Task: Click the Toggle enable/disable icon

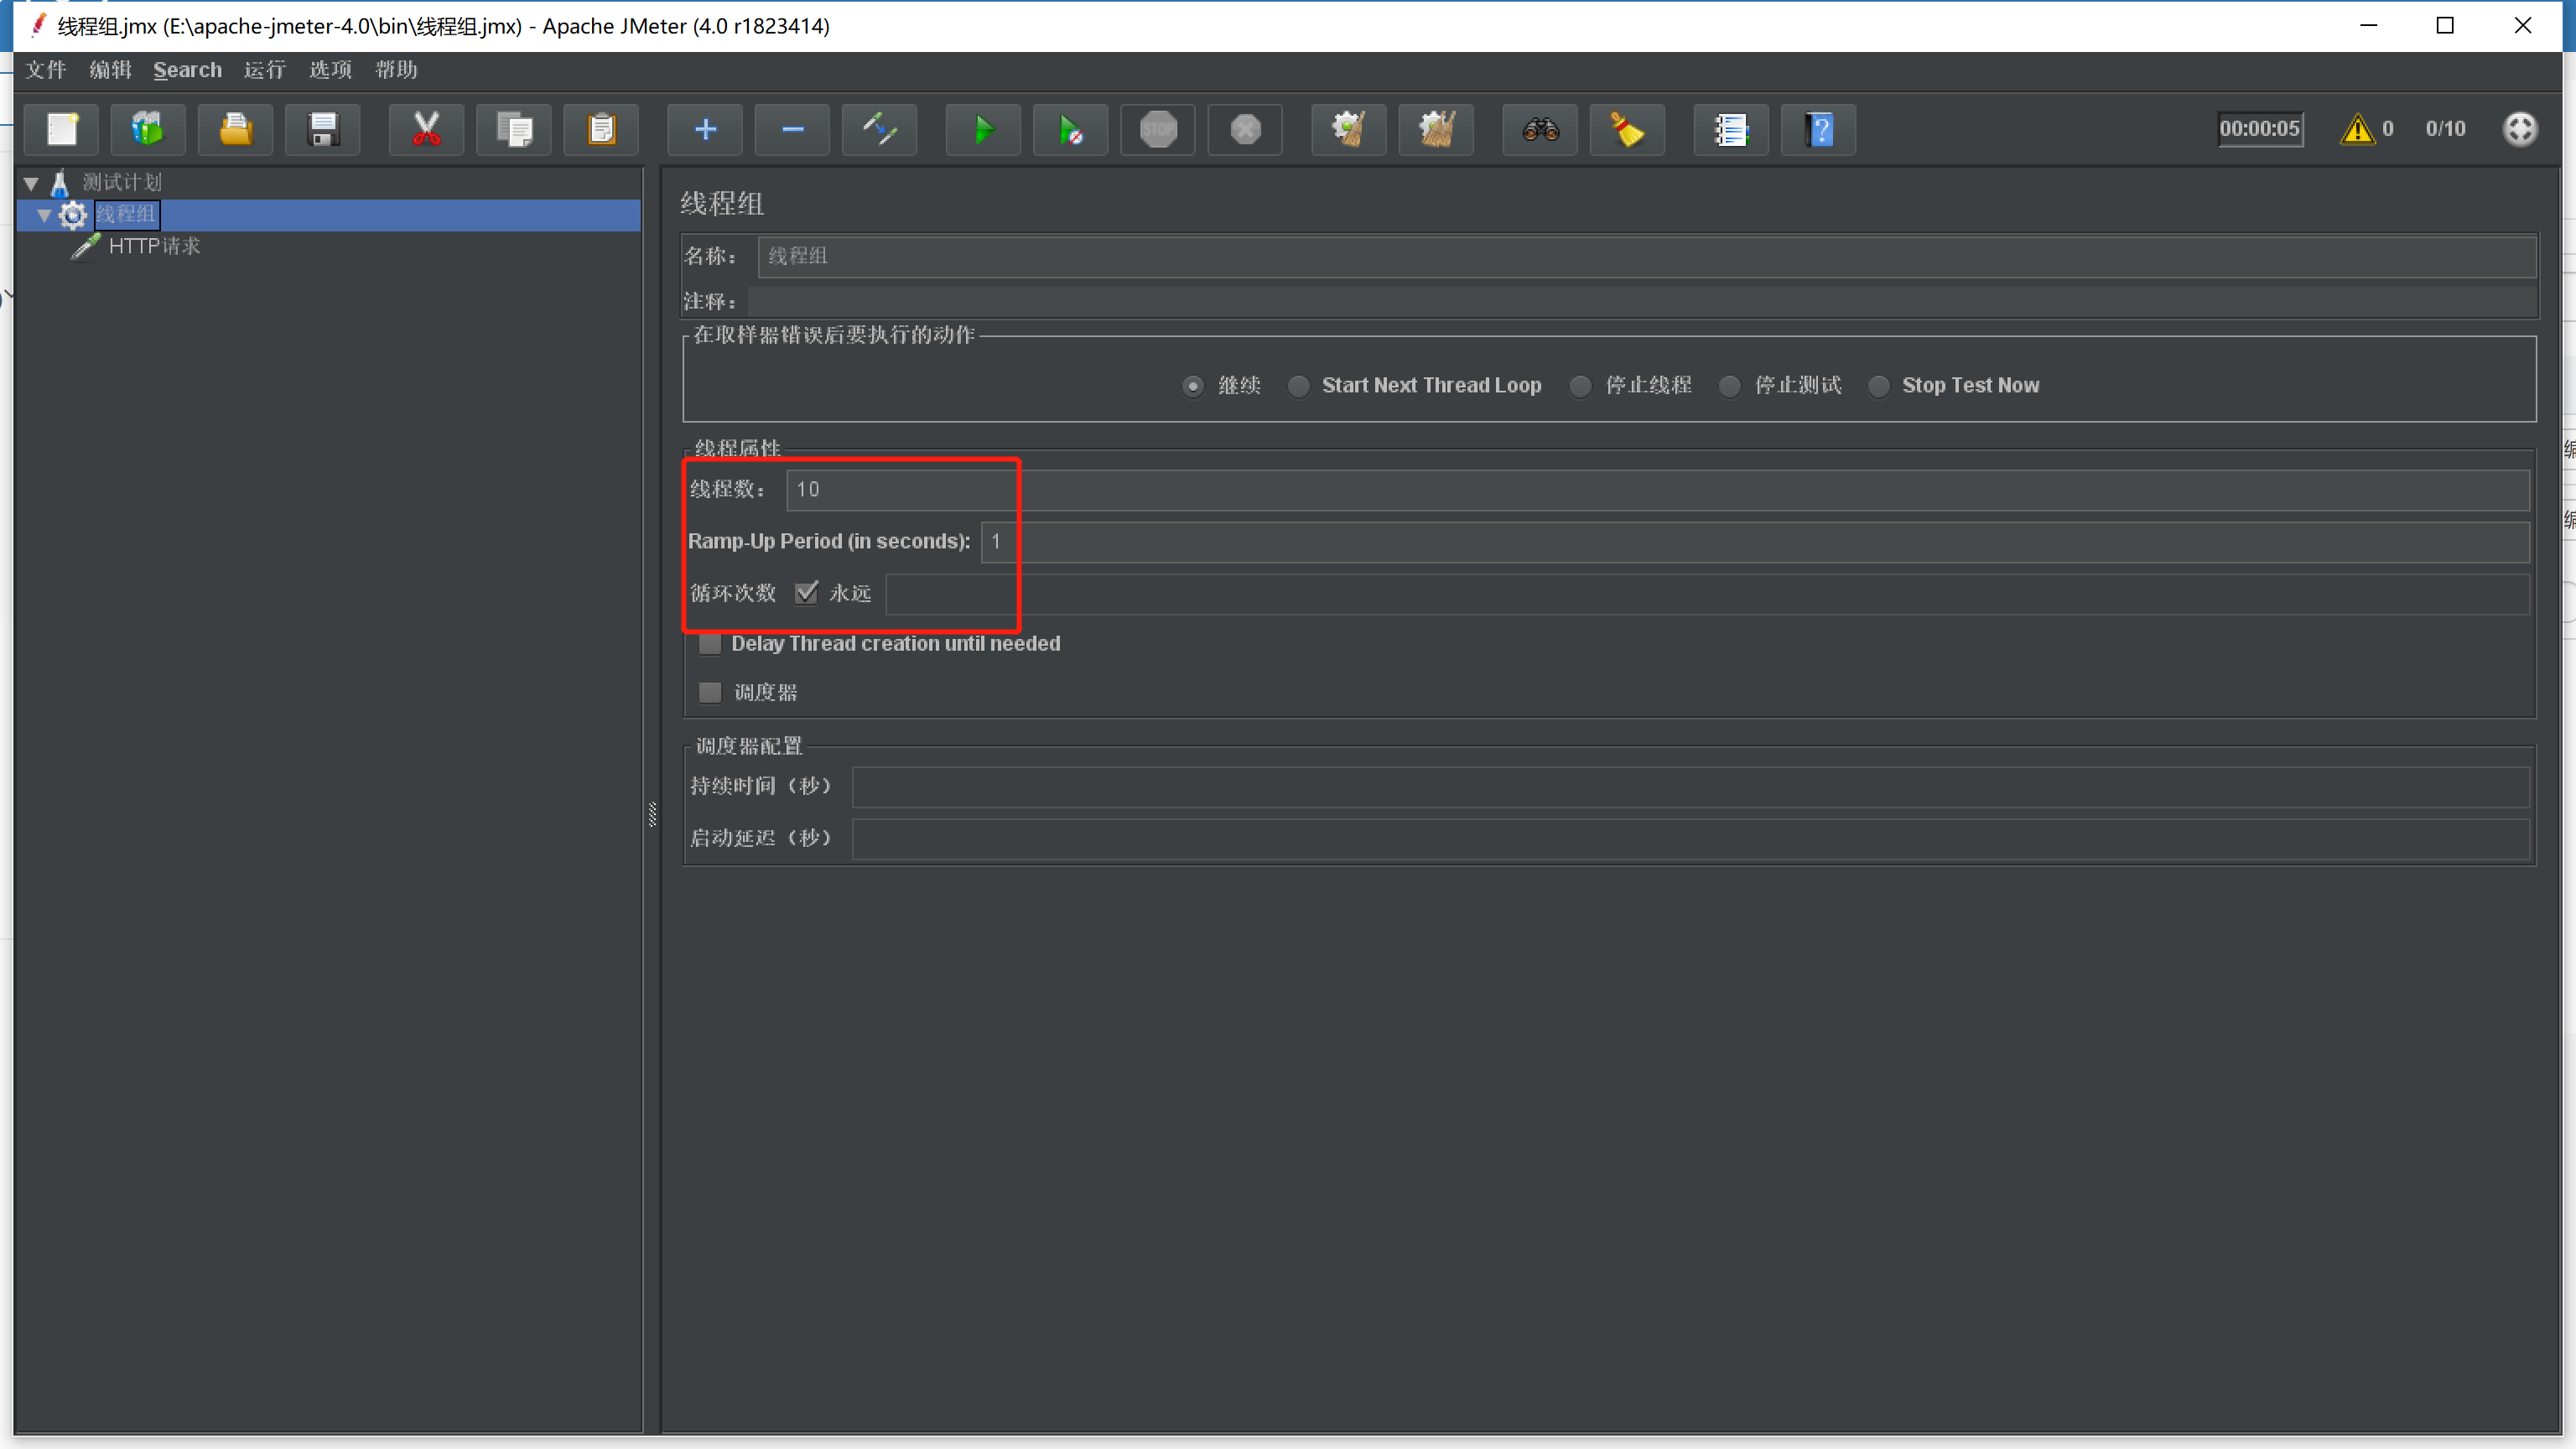Action: click(880, 129)
